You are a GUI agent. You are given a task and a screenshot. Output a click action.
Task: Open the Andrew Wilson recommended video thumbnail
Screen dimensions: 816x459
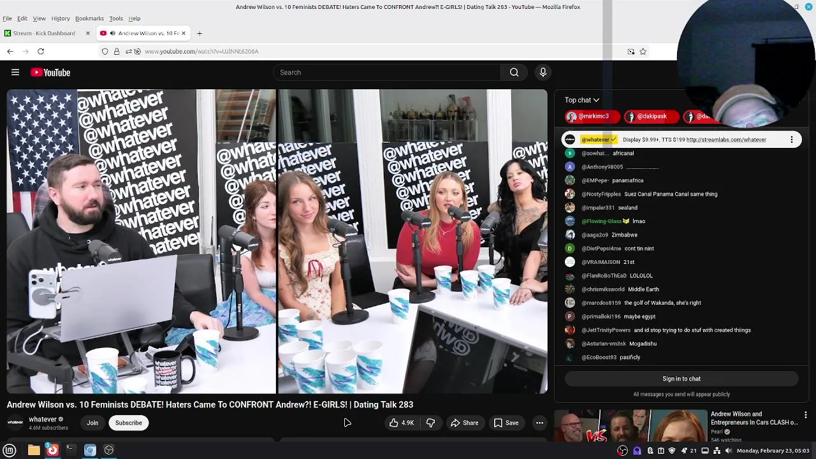630,425
